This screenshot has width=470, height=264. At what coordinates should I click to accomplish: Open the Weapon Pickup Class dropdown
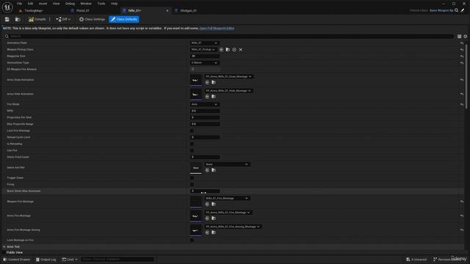[203, 49]
